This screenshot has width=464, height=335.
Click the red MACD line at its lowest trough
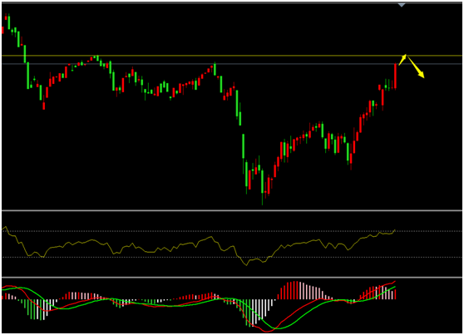(265, 331)
